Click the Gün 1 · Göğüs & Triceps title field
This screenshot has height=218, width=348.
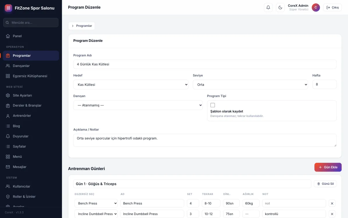click(x=192, y=184)
